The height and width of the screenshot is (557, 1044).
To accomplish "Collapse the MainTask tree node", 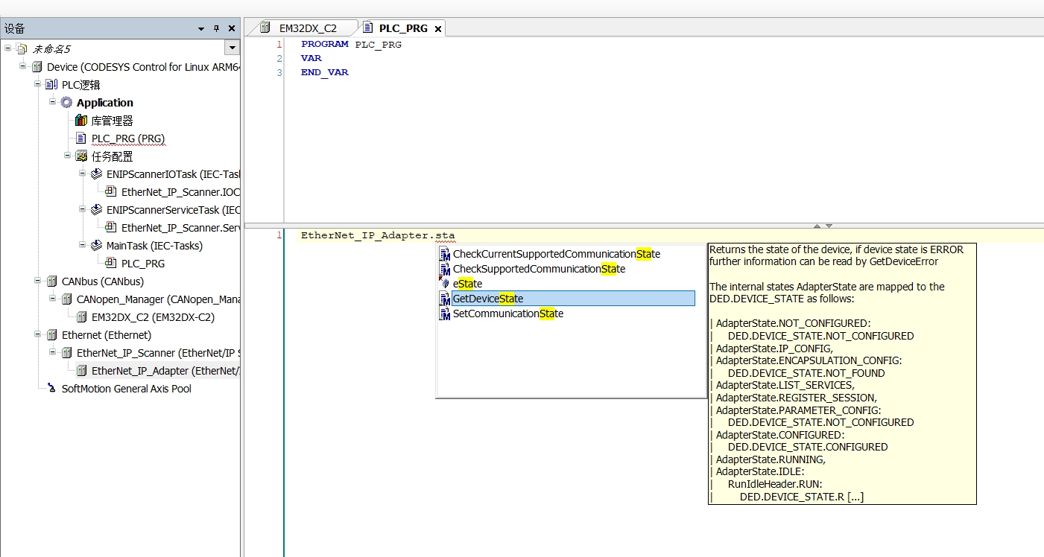I will pos(83,245).
